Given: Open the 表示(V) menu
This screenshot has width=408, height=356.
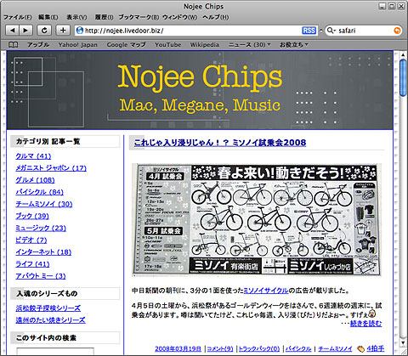Looking at the screenshot, I should (76, 17).
